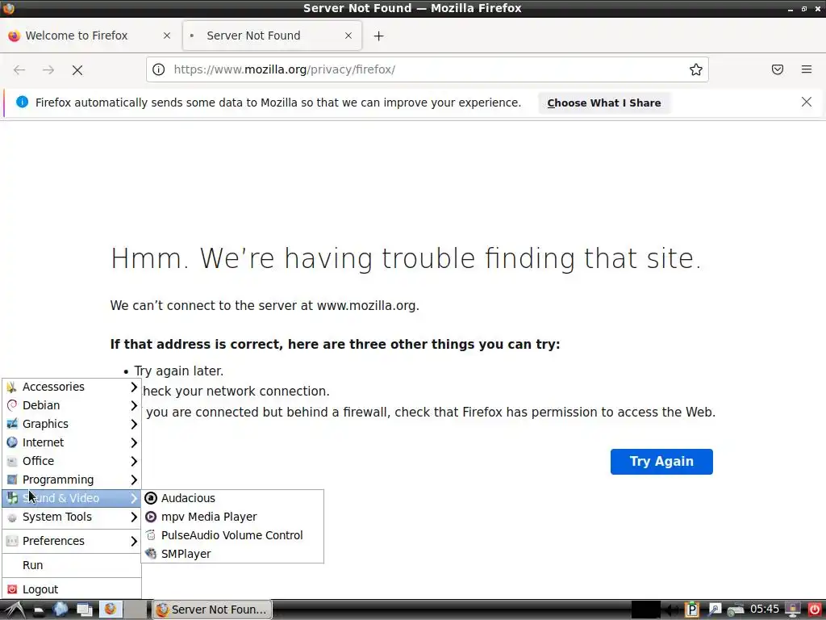Click the blue info icon in notification bar

pyautogui.click(x=22, y=103)
